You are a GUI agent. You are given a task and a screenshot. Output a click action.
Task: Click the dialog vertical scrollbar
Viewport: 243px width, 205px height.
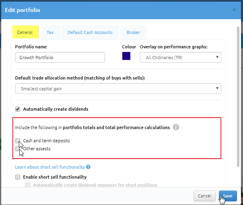click(x=238, y=97)
